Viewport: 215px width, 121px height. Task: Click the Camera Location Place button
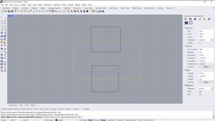(206, 67)
